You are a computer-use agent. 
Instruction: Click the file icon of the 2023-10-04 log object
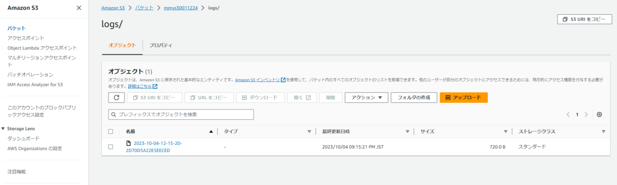[x=129, y=143]
